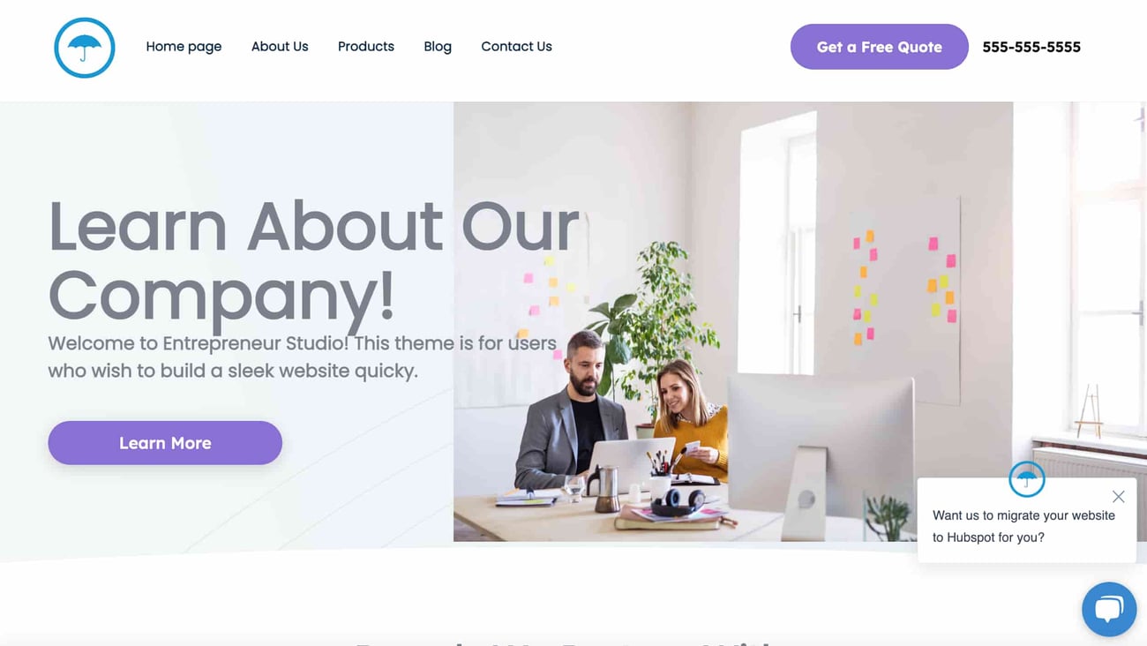Viewport: 1147px width, 646px height.
Task: Open the About Us menu item
Action: (280, 47)
